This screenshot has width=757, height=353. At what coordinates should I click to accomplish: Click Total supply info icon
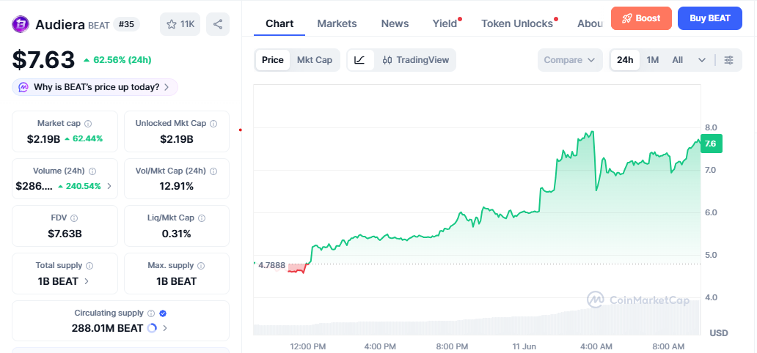(x=89, y=266)
